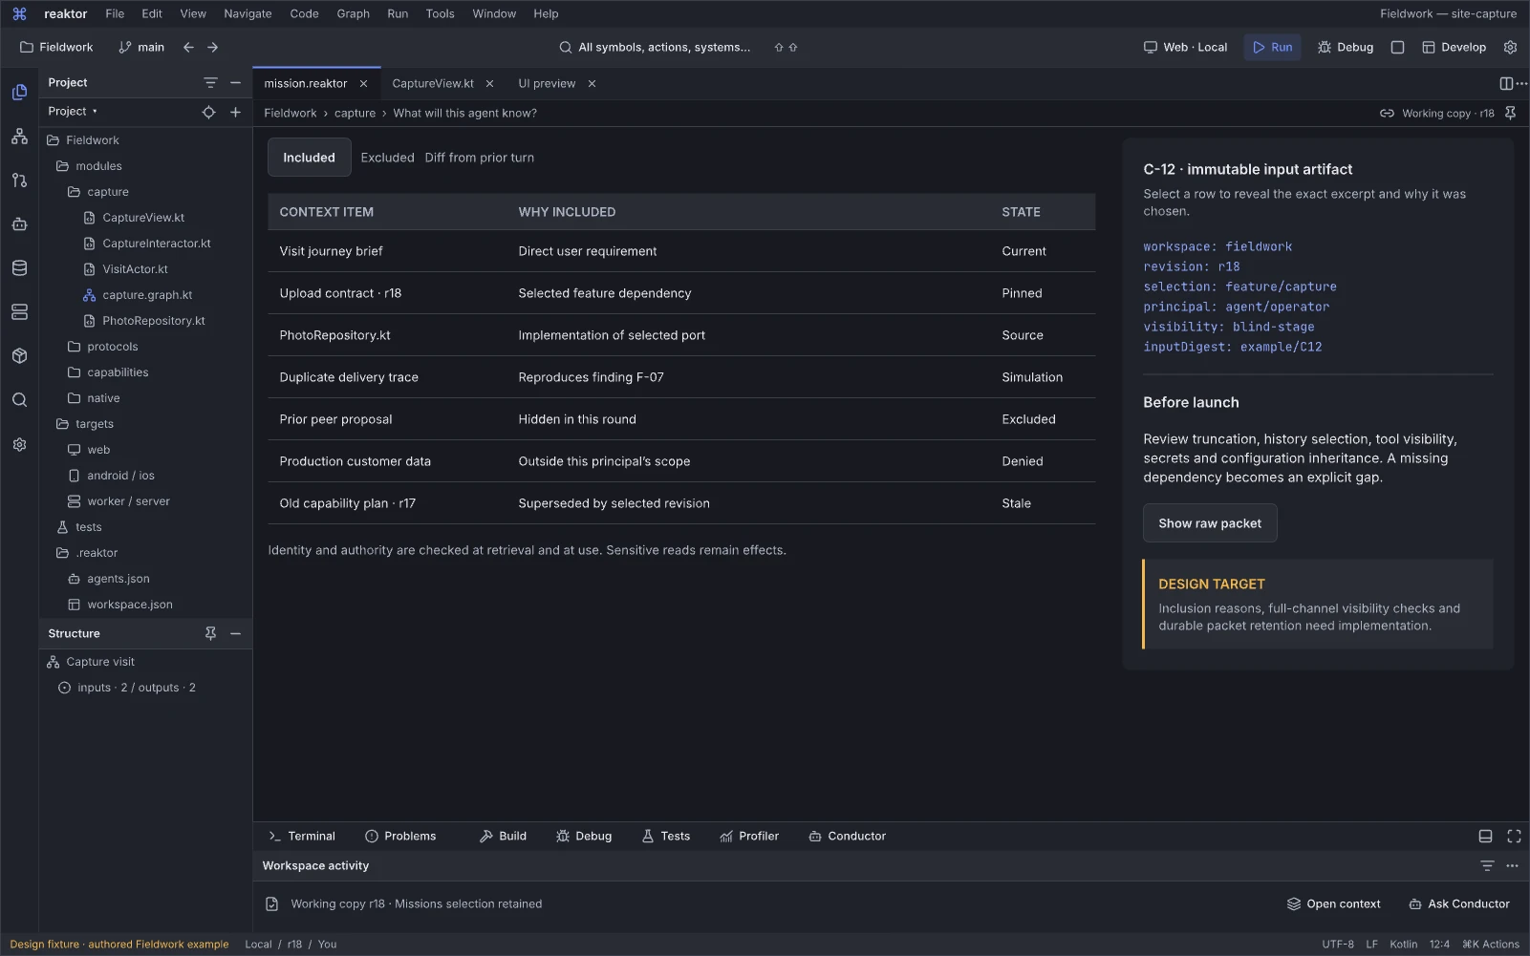Viewport: 1530px width, 956px height.
Task: Toggle the pin in the Structure panel header
Action: pyautogui.click(x=210, y=633)
